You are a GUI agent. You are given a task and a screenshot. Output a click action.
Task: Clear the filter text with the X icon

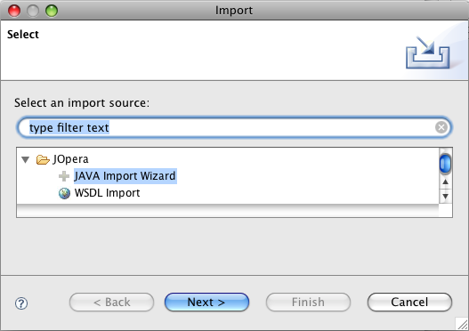441,127
